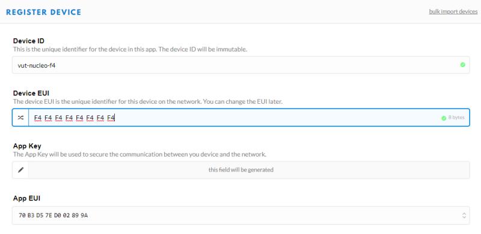This screenshot has width=481, height=234.
Task: Select the App Key generated field
Action: 249,170
